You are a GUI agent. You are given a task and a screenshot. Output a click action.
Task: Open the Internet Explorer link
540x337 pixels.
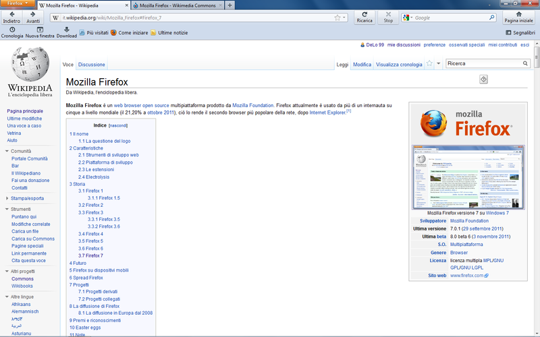tap(327, 113)
